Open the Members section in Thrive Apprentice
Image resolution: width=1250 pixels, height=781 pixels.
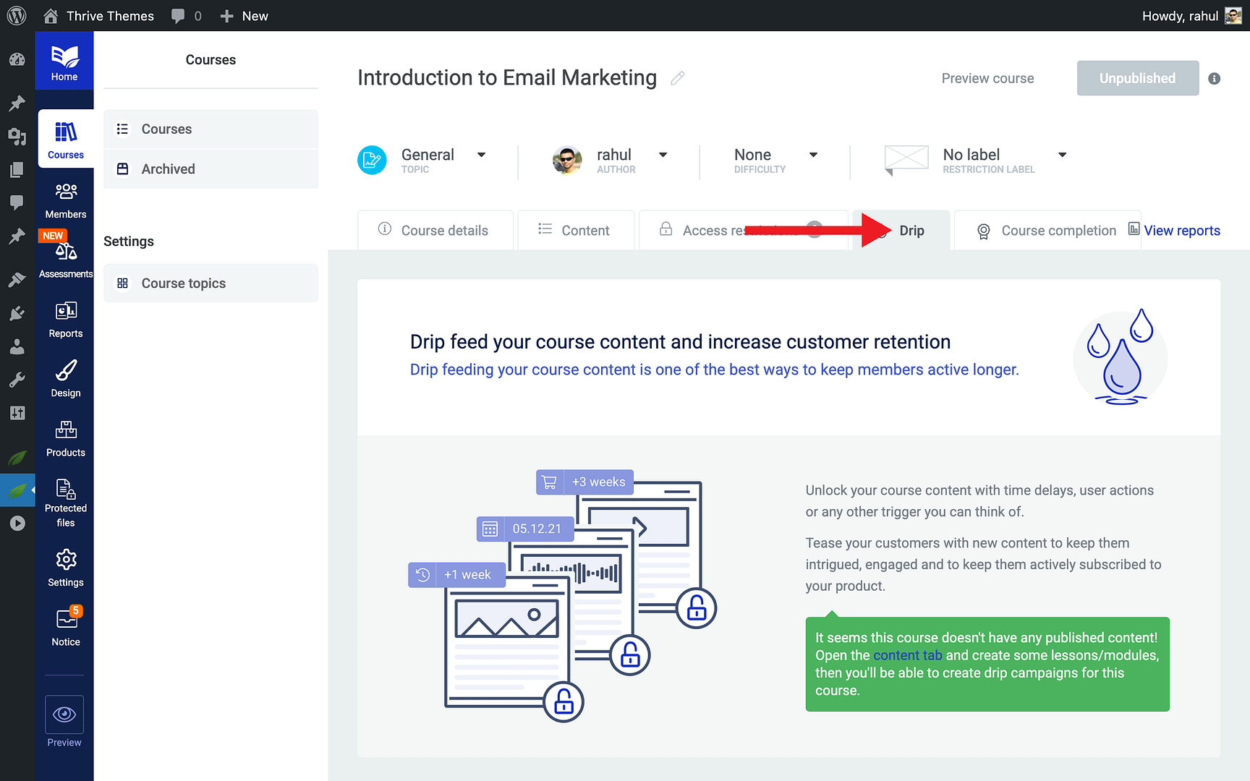point(65,199)
